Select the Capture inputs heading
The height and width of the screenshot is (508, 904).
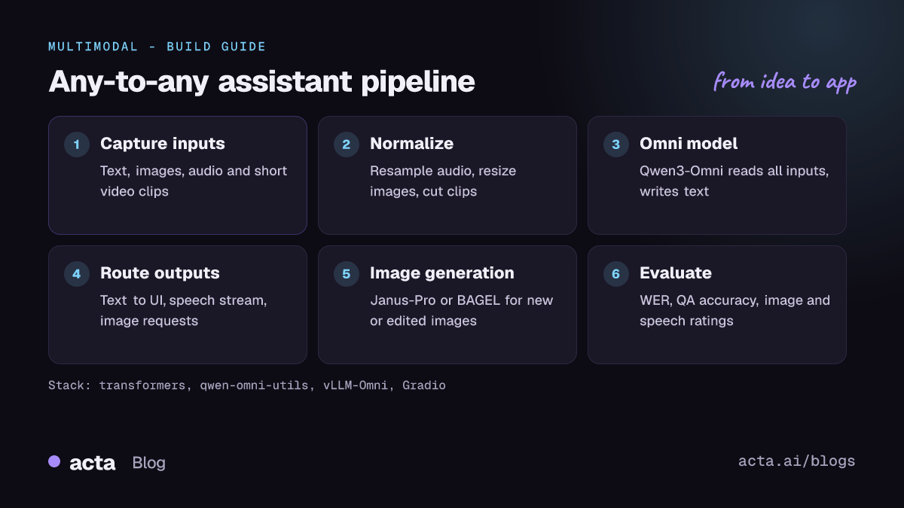(163, 144)
